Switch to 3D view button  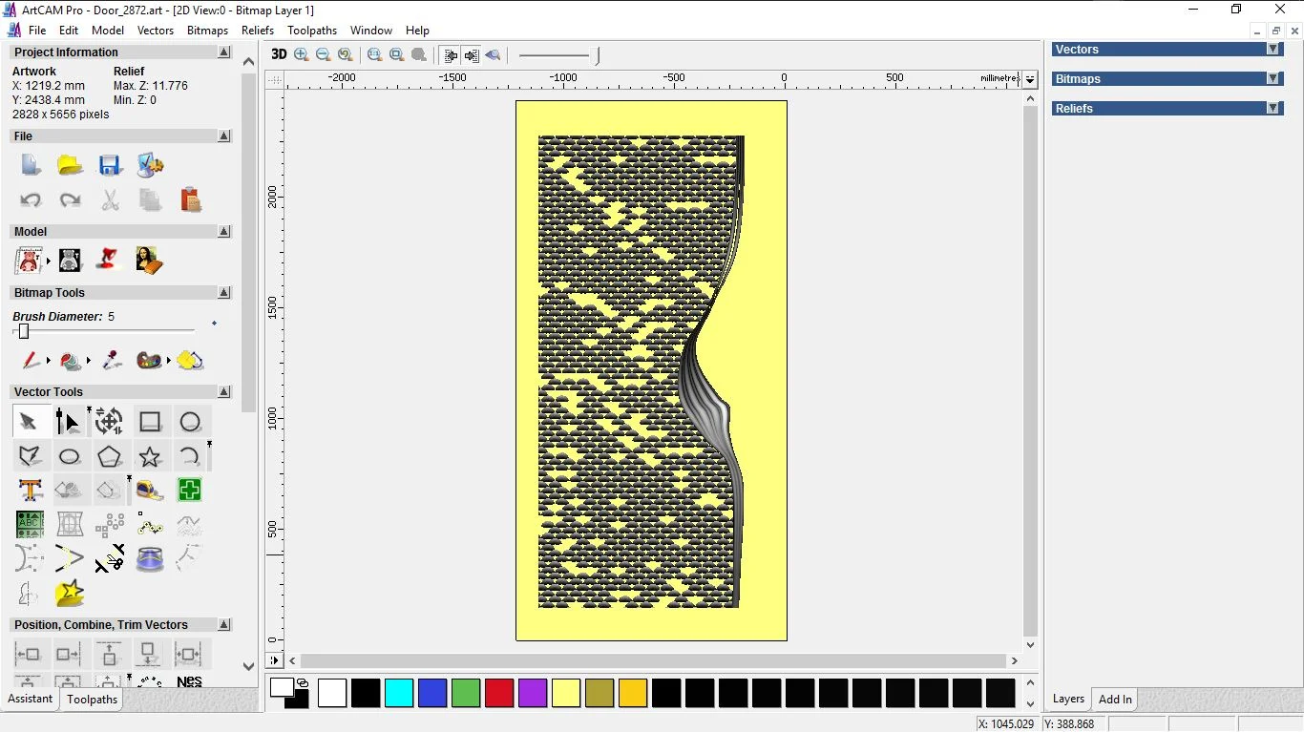[279, 55]
